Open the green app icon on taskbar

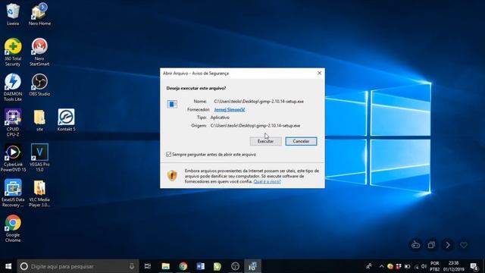(217, 266)
